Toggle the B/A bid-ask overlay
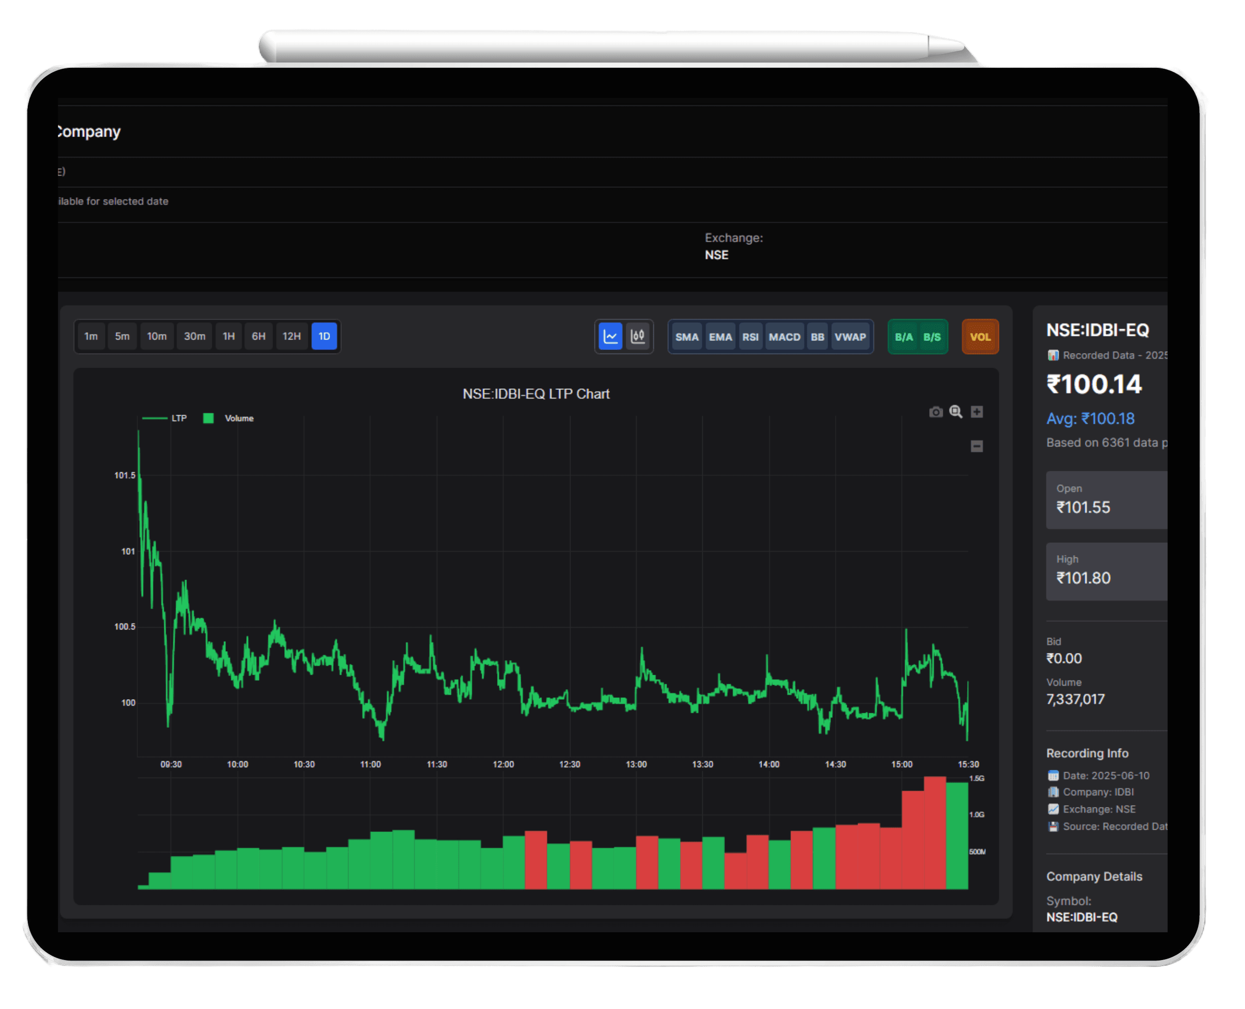 click(x=904, y=337)
